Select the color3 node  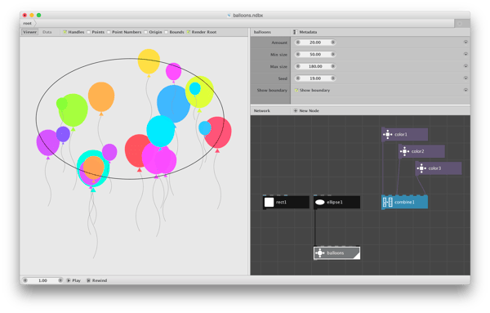coord(439,168)
